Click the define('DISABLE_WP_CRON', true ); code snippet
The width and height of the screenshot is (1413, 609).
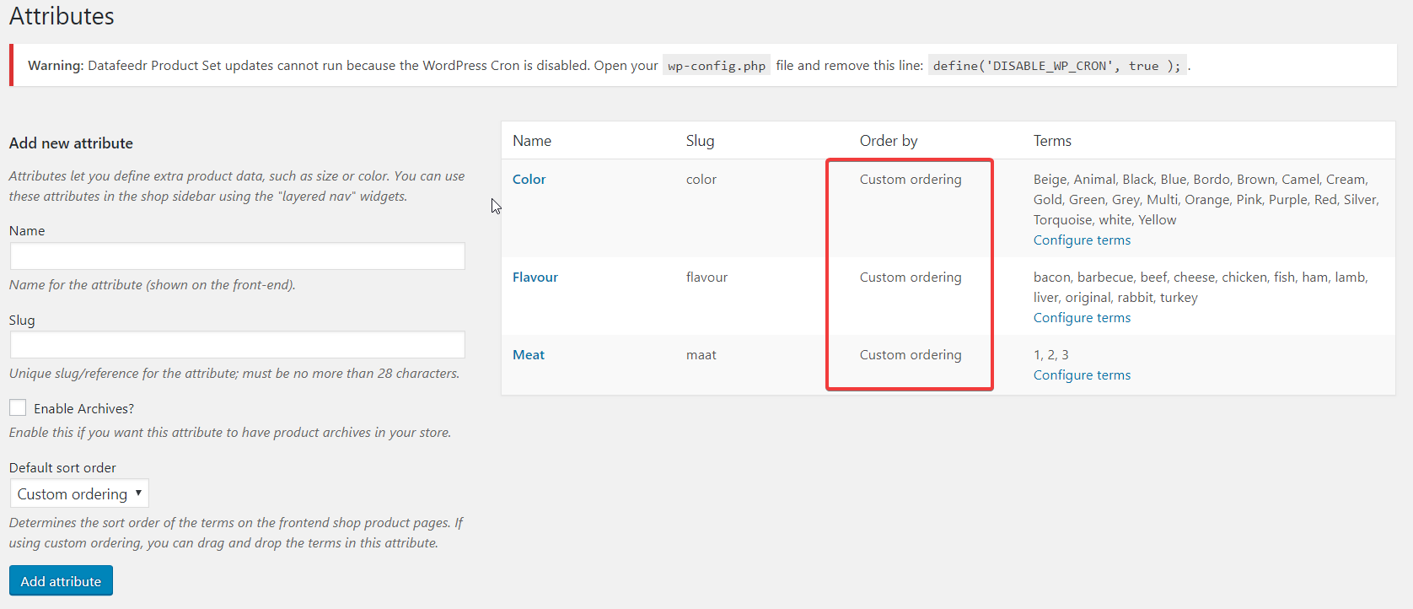point(1057,66)
